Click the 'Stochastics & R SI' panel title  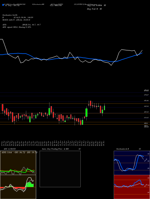[128, 149]
